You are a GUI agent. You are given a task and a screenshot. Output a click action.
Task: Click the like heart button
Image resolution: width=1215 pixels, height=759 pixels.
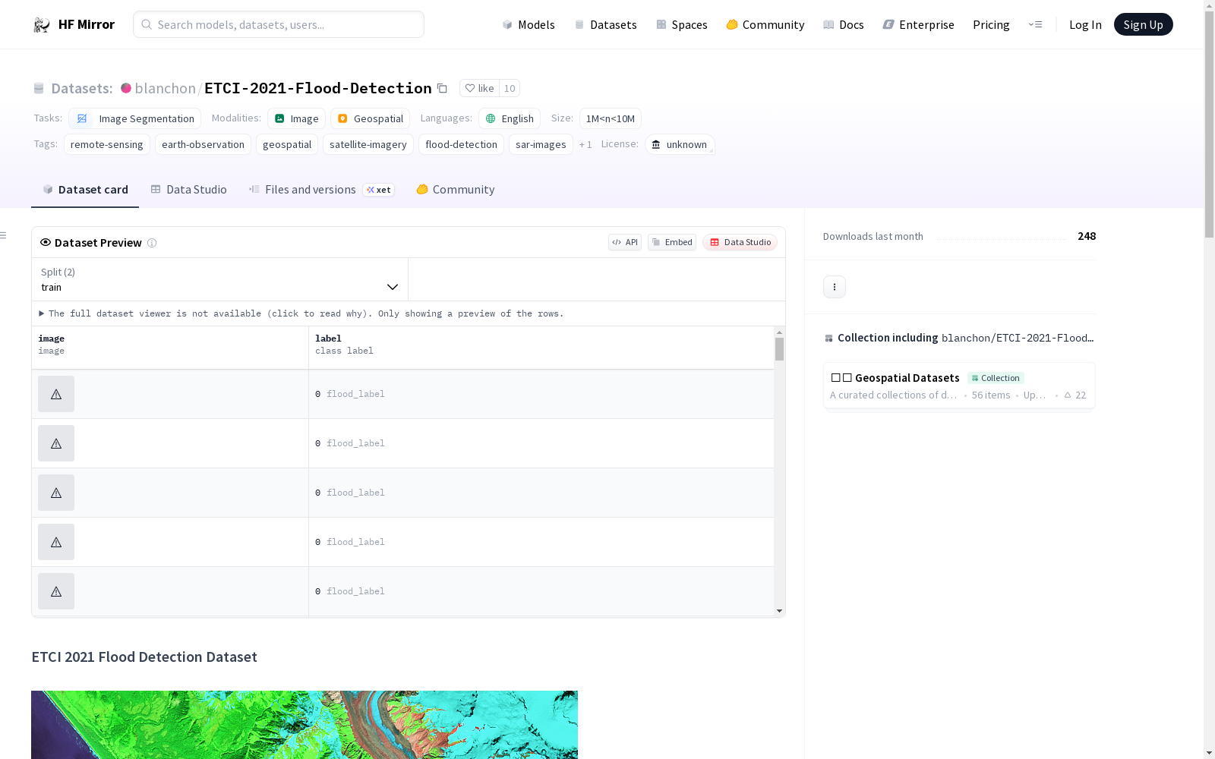click(x=479, y=88)
